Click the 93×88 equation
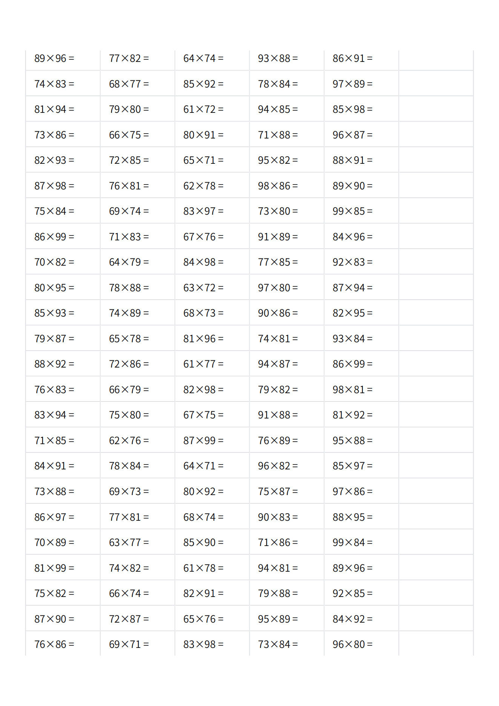The height and width of the screenshot is (706, 499). tap(278, 58)
